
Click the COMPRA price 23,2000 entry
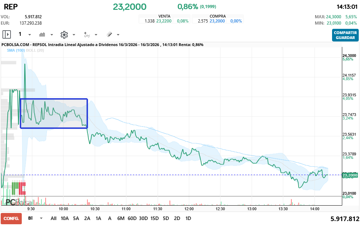pyautogui.click(x=218, y=21)
